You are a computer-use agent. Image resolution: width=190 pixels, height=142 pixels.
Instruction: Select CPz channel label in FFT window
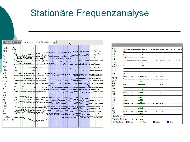click(x=114, y=65)
